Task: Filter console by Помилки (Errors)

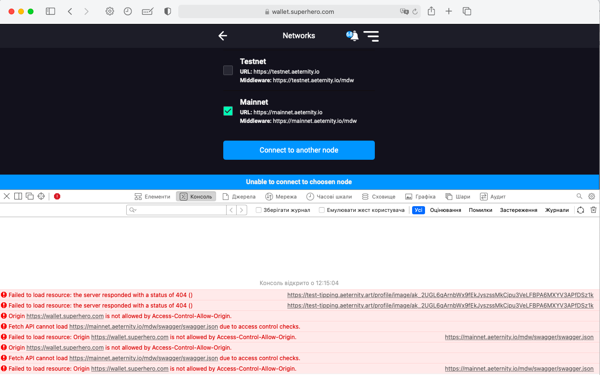Action: point(480,210)
